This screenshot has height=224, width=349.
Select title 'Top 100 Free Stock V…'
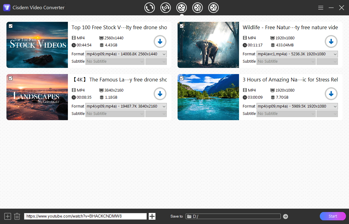point(119,27)
